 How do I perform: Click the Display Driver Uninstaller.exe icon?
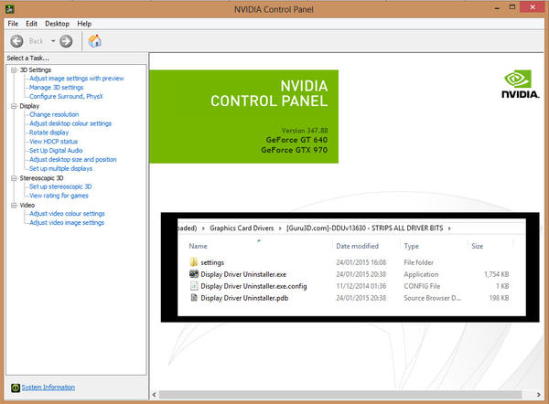pyautogui.click(x=194, y=274)
